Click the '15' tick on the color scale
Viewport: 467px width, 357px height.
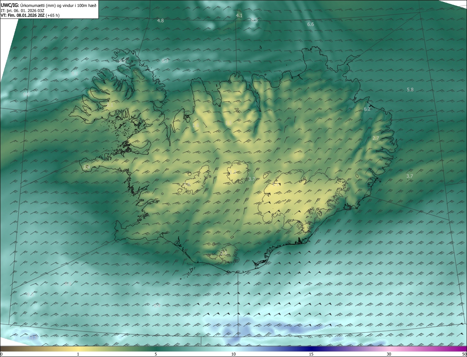311,354
